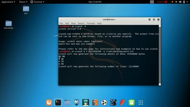This screenshot has height=107, width=190.
Task: Open the Files folder icon in the dock
Action: coord(67,103)
